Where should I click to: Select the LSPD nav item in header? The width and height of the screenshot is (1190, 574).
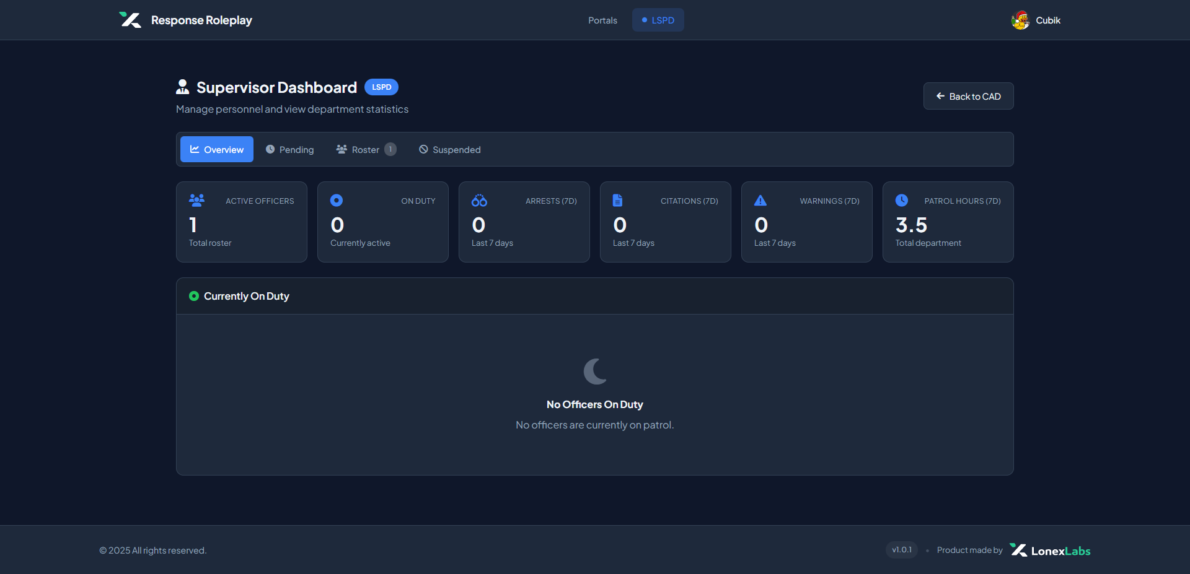[x=658, y=20]
